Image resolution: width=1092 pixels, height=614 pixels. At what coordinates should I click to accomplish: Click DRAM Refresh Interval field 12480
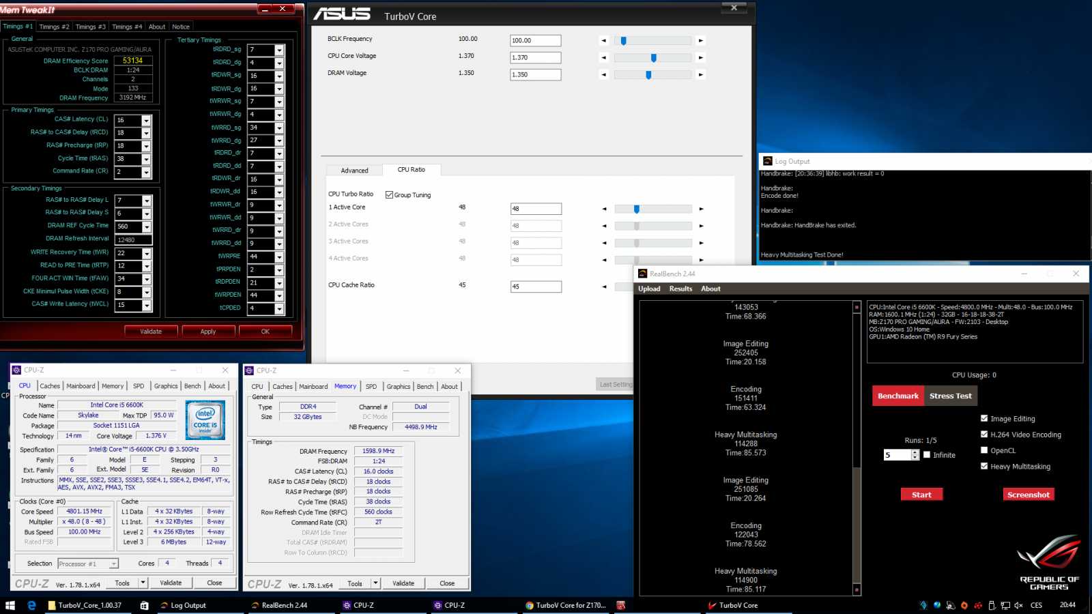click(133, 240)
